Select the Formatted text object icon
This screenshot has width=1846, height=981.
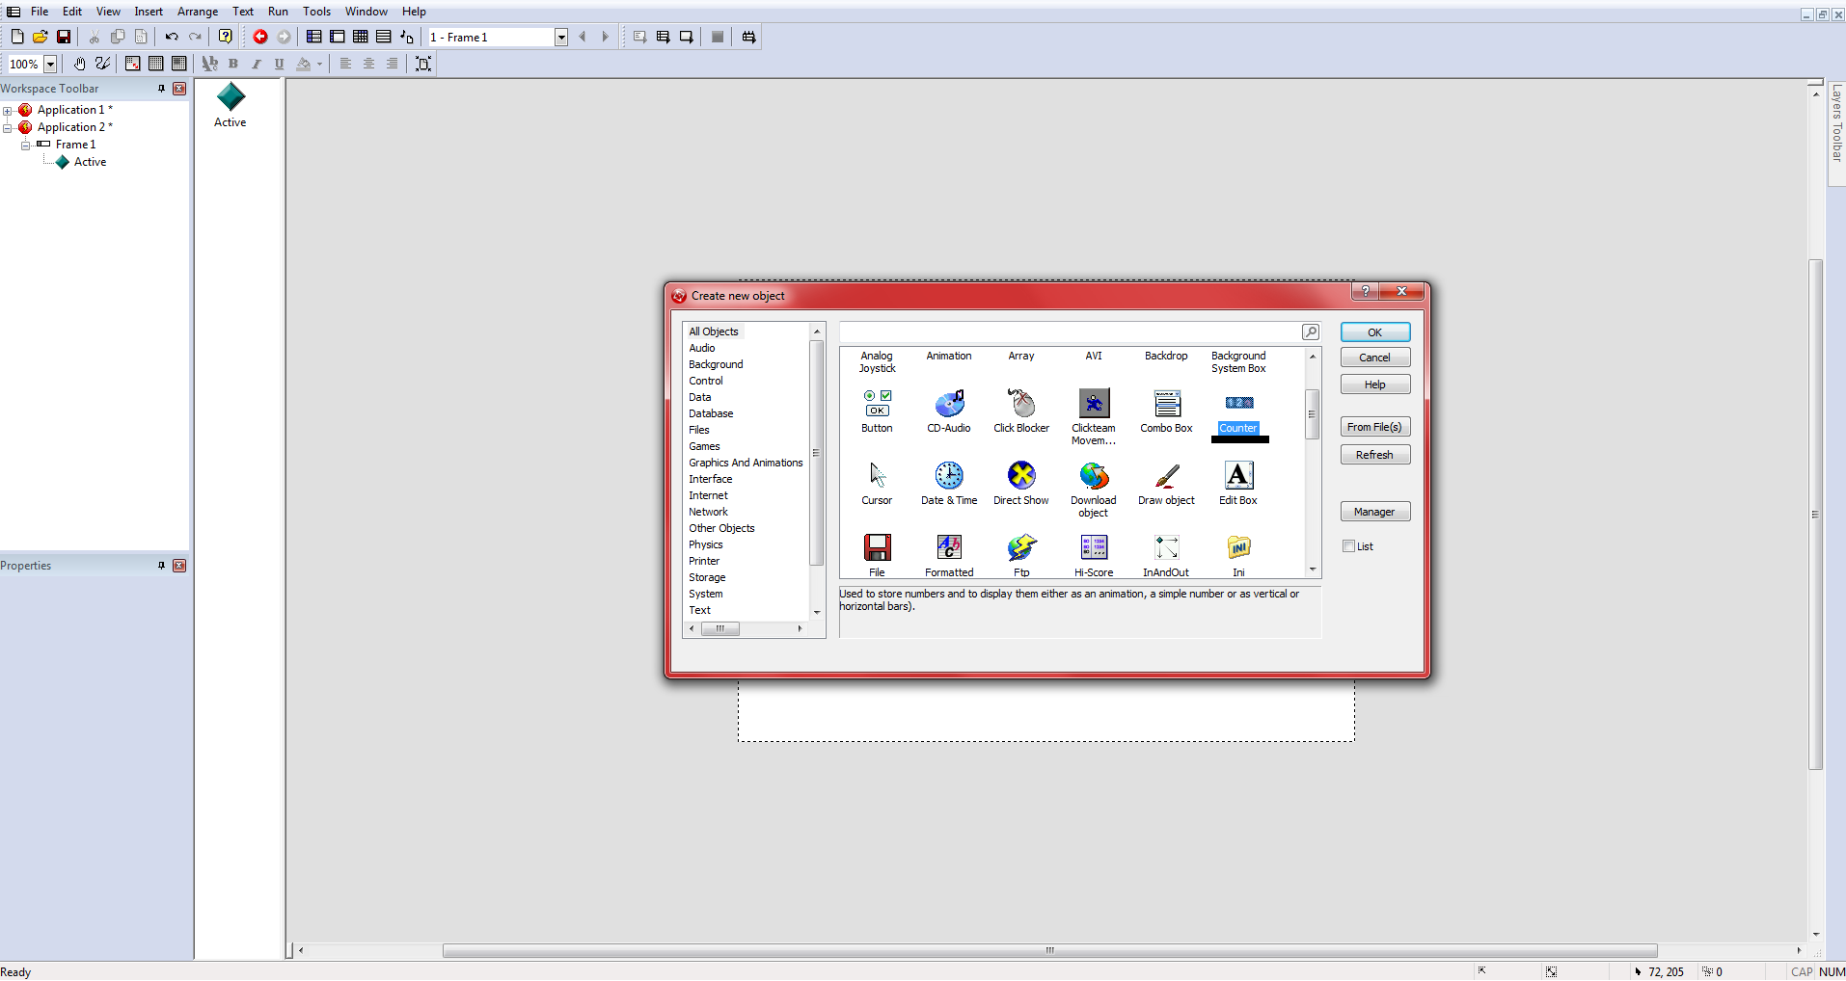pyautogui.click(x=949, y=547)
